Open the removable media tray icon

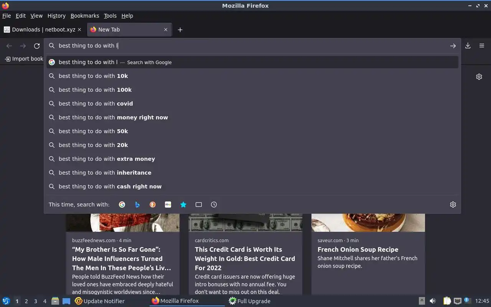(x=422, y=301)
